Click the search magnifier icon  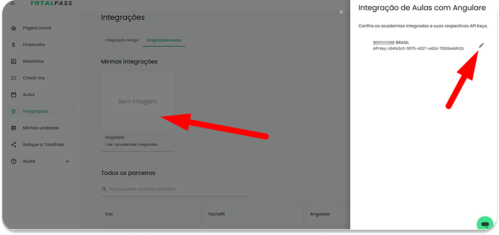pyautogui.click(x=104, y=189)
